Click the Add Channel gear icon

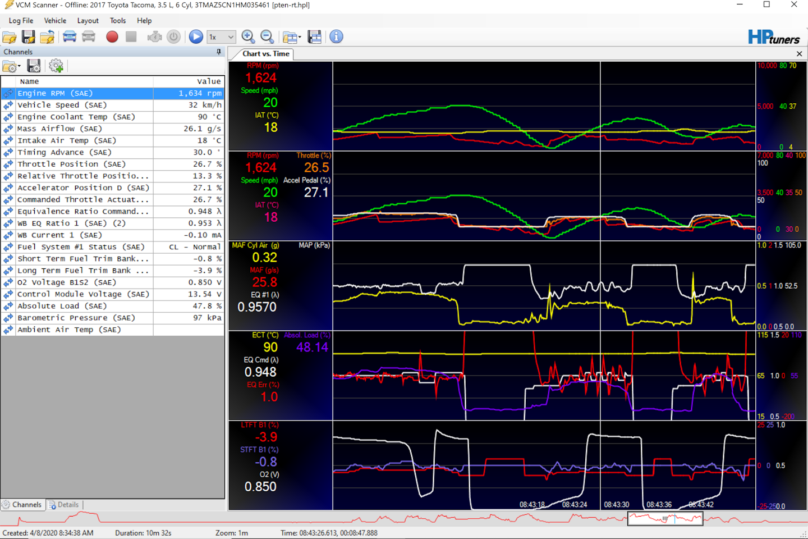[56, 66]
